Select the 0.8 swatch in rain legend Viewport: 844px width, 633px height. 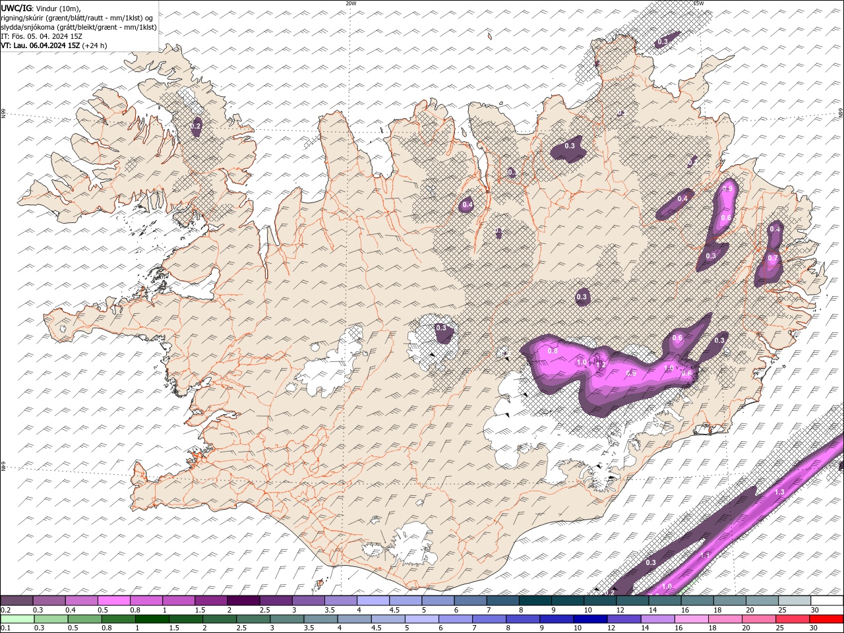click(x=118, y=619)
